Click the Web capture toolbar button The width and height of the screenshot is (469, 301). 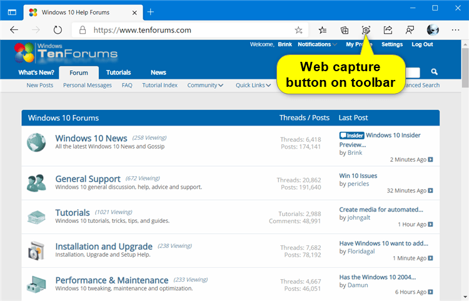[366, 30]
